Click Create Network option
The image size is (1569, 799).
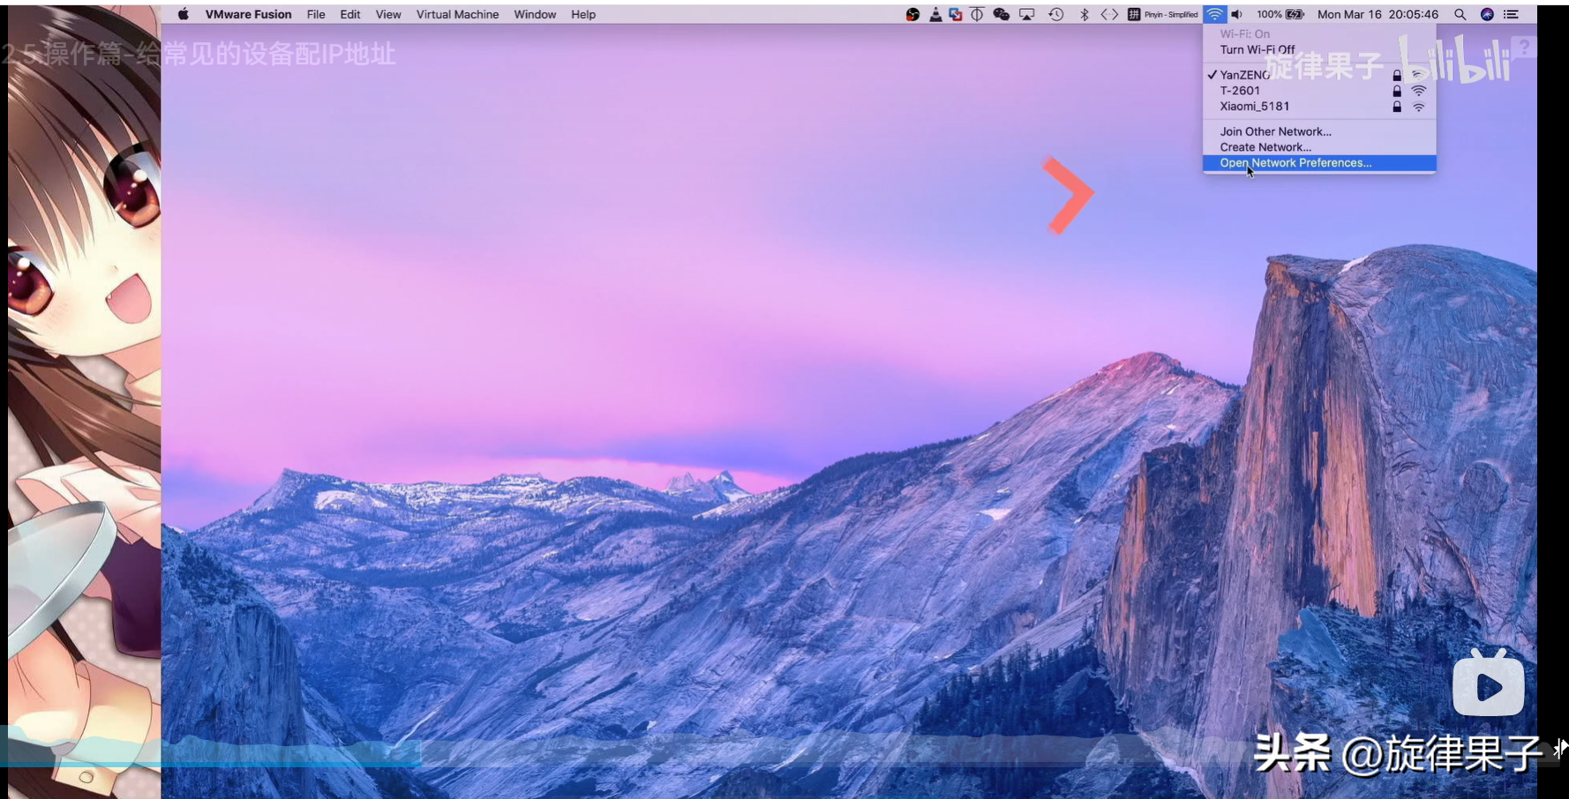1265,147
